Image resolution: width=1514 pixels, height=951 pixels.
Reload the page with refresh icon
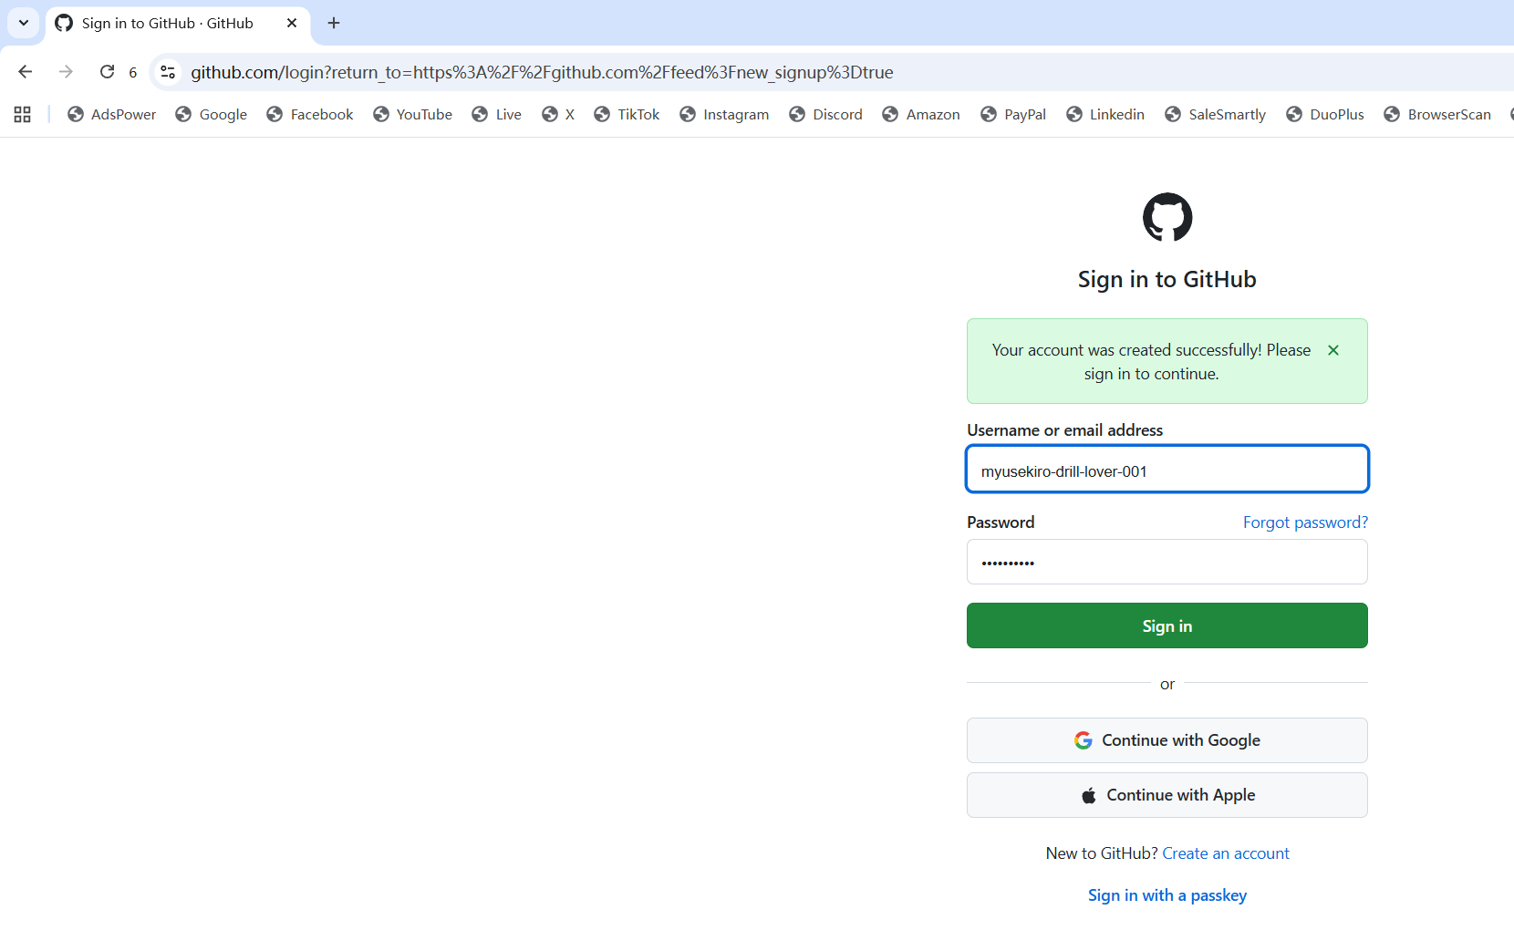(x=108, y=72)
